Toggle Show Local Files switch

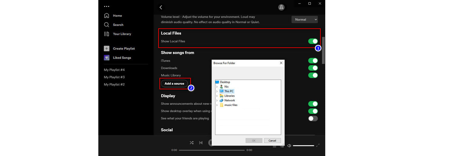313,41
